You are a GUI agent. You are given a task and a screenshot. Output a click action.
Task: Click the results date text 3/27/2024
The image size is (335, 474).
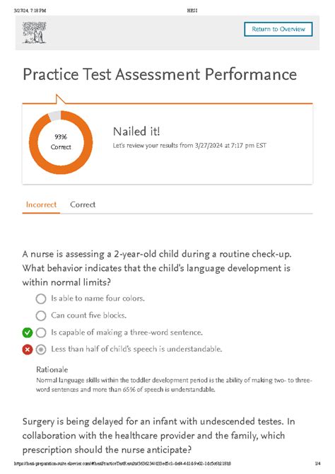(208, 146)
